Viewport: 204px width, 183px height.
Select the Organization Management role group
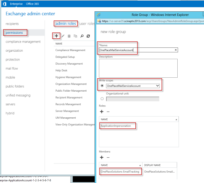pyautogui.click(x=71, y=84)
